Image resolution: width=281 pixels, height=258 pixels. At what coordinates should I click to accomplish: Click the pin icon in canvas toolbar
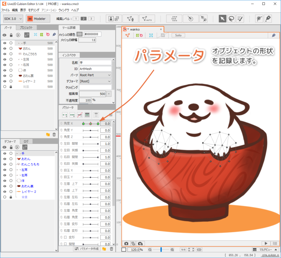274,35
